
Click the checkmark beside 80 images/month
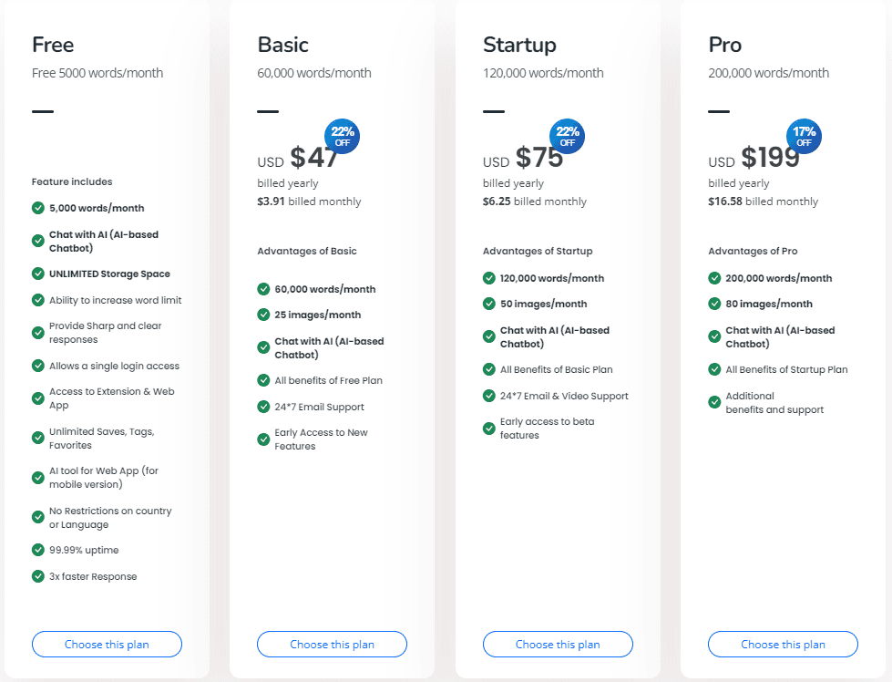coord(713,304)
